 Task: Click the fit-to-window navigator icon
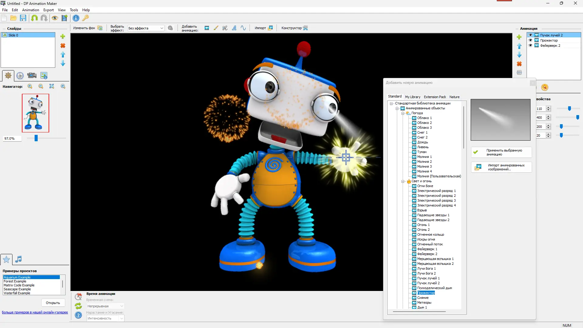coord(52,86)
